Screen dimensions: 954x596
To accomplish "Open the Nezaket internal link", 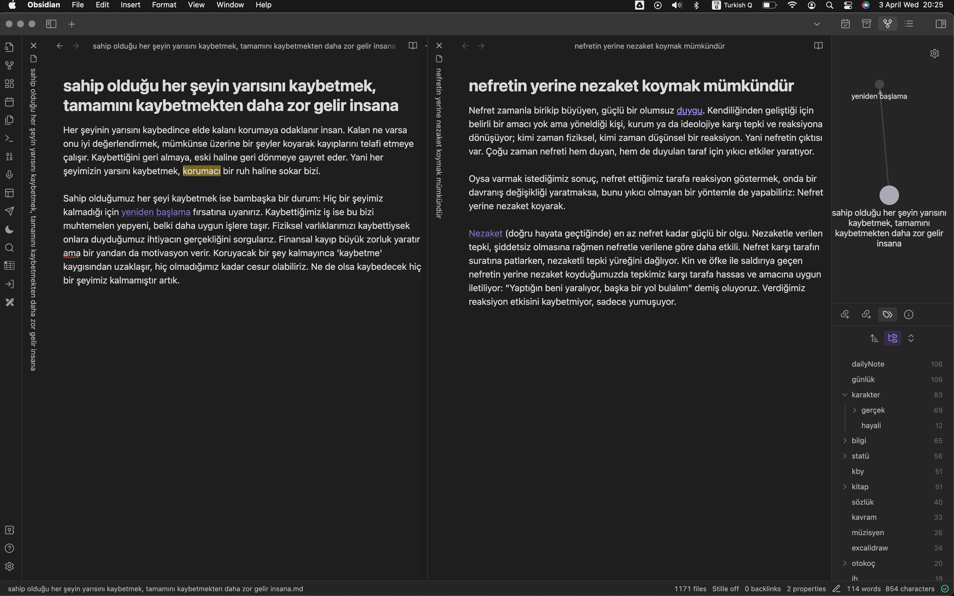I will click(x=485, y=233).
